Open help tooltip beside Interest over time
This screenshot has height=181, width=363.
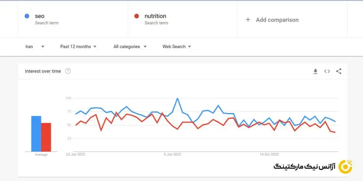(x=68, y=71)
